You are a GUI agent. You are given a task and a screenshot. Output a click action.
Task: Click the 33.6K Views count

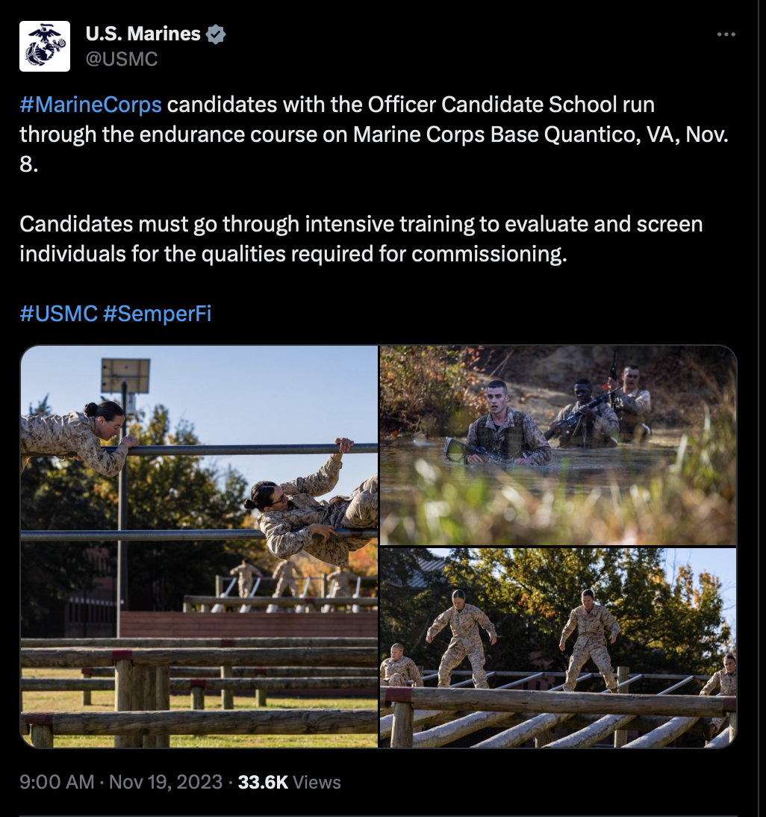pyautogui.click(x=289, y=782)
